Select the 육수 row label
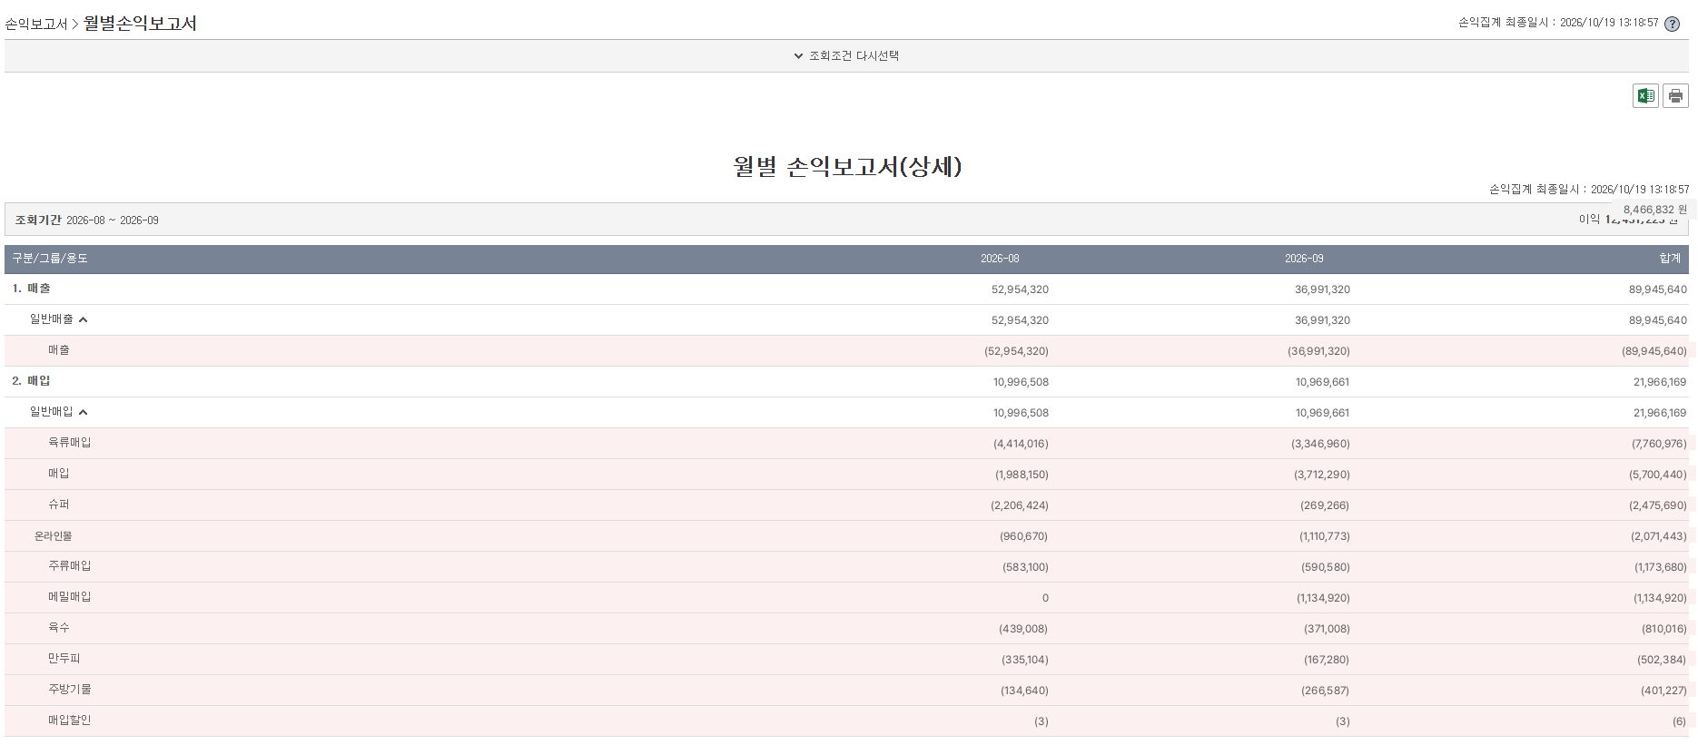This screenshot has height=745, width=1698. click(x=59, y=628)
